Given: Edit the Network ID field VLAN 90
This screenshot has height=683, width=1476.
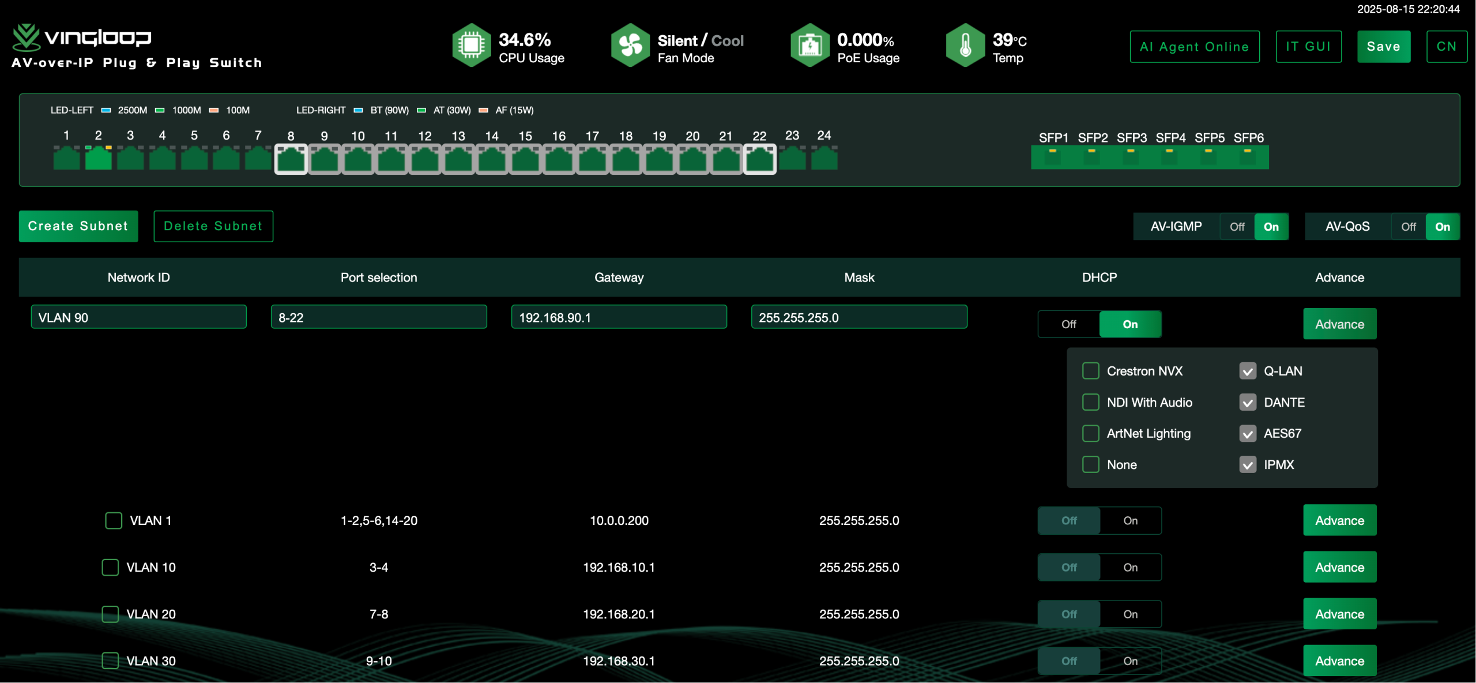Looking at the screenshot, I should pyautogui.click(x=139, y=317).
